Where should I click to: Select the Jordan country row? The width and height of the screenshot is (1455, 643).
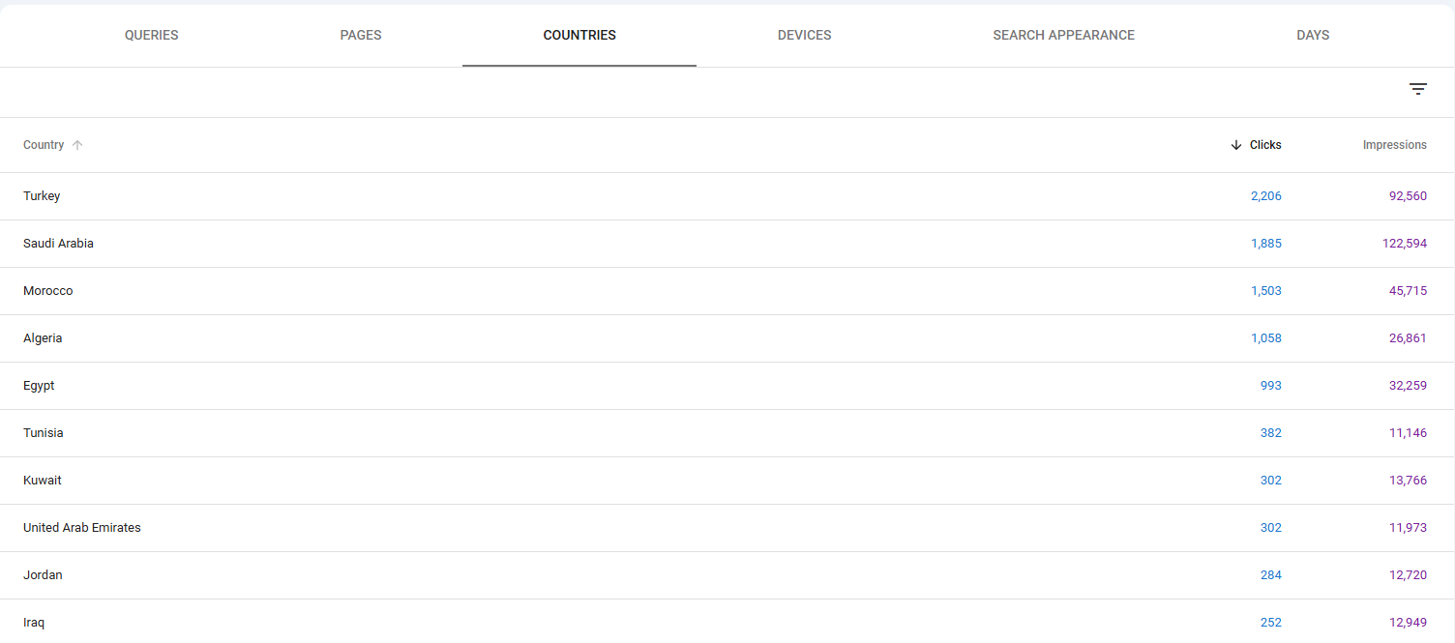(x=727, y=575)
